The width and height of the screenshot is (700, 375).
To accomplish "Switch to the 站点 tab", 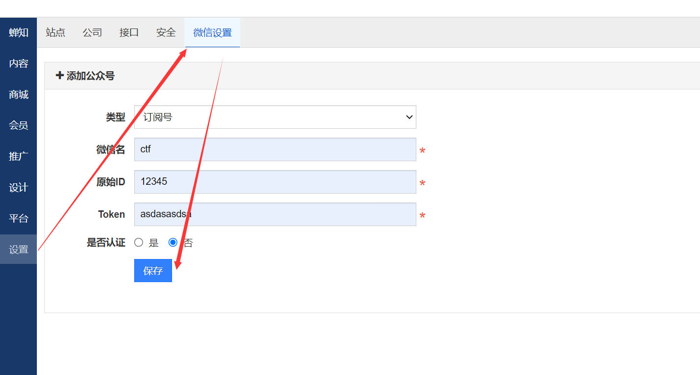I will click(x=56, y=32).
